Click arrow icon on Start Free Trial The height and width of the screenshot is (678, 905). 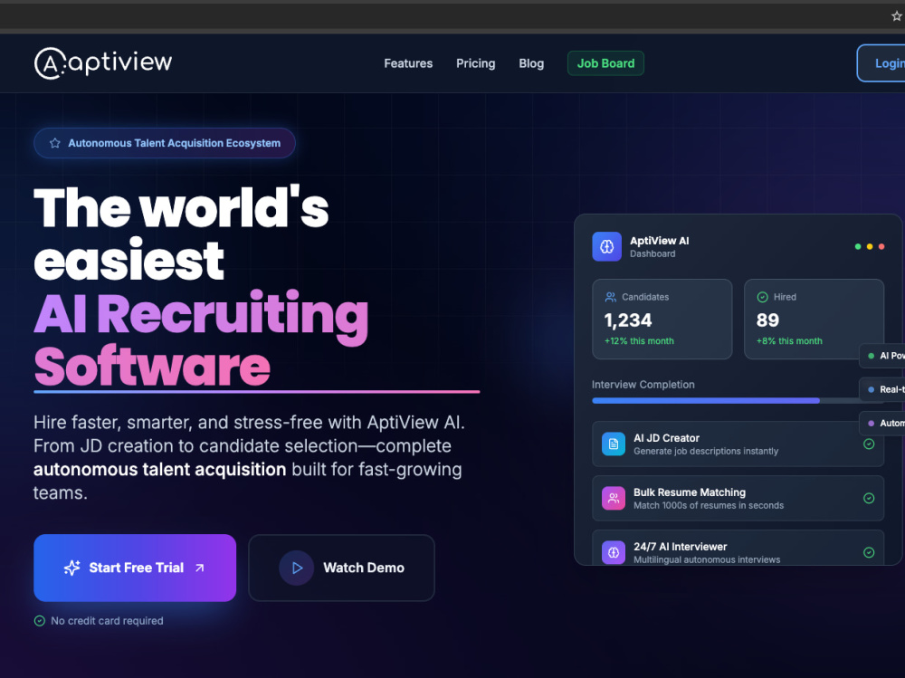pyautogui.click(x=200, y=568)
